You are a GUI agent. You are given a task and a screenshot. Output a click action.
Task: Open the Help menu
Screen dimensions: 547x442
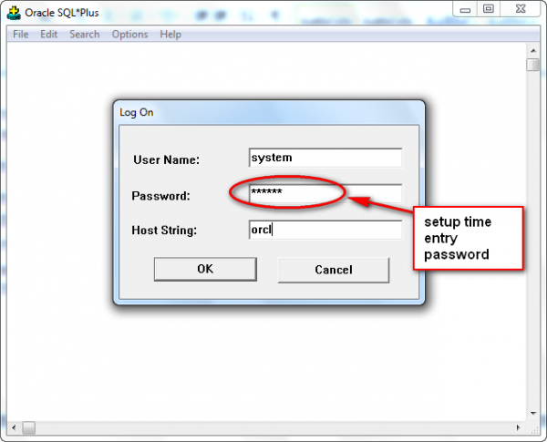170,35
